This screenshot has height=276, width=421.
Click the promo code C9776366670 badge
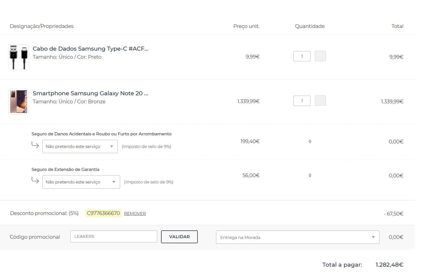click(x=103, y=213)
